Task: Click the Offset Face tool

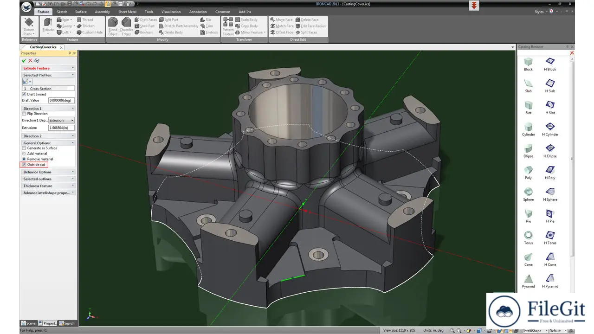Action: click(281, 32)
